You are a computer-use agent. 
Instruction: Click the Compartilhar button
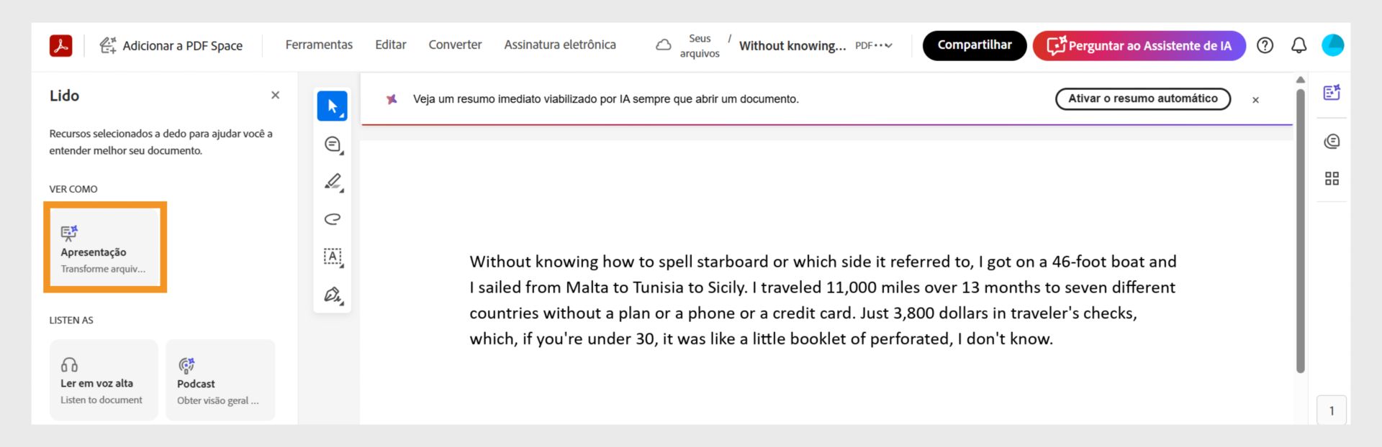(x=975, y=45)
